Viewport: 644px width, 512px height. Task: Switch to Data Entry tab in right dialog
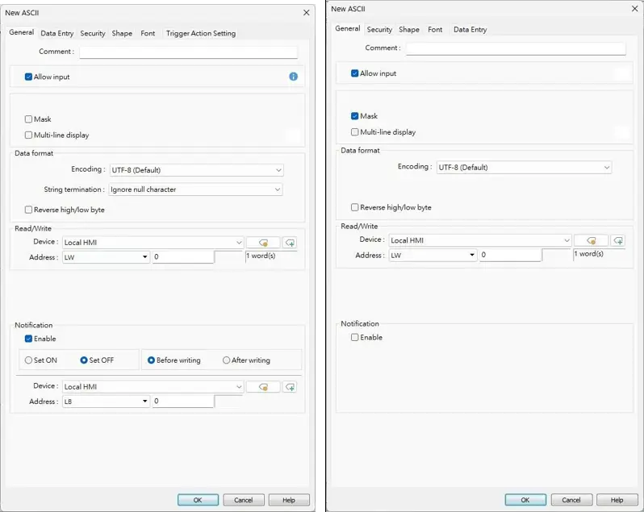(x=470, y=30)
